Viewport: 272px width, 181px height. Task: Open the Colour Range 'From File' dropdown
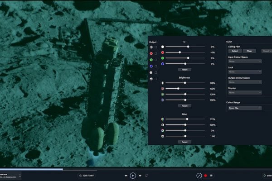point(245,108)
